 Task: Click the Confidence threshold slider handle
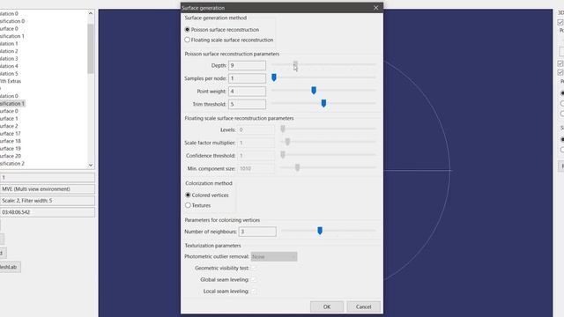point(283,155)
